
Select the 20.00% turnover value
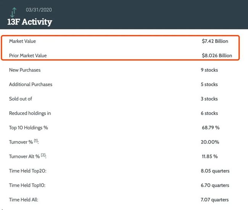(210, 142)
